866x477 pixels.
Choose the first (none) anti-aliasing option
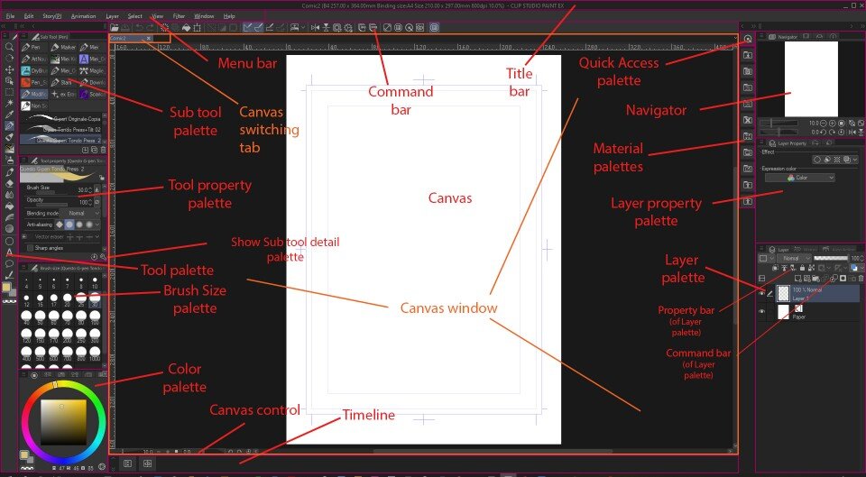point(60,225)
